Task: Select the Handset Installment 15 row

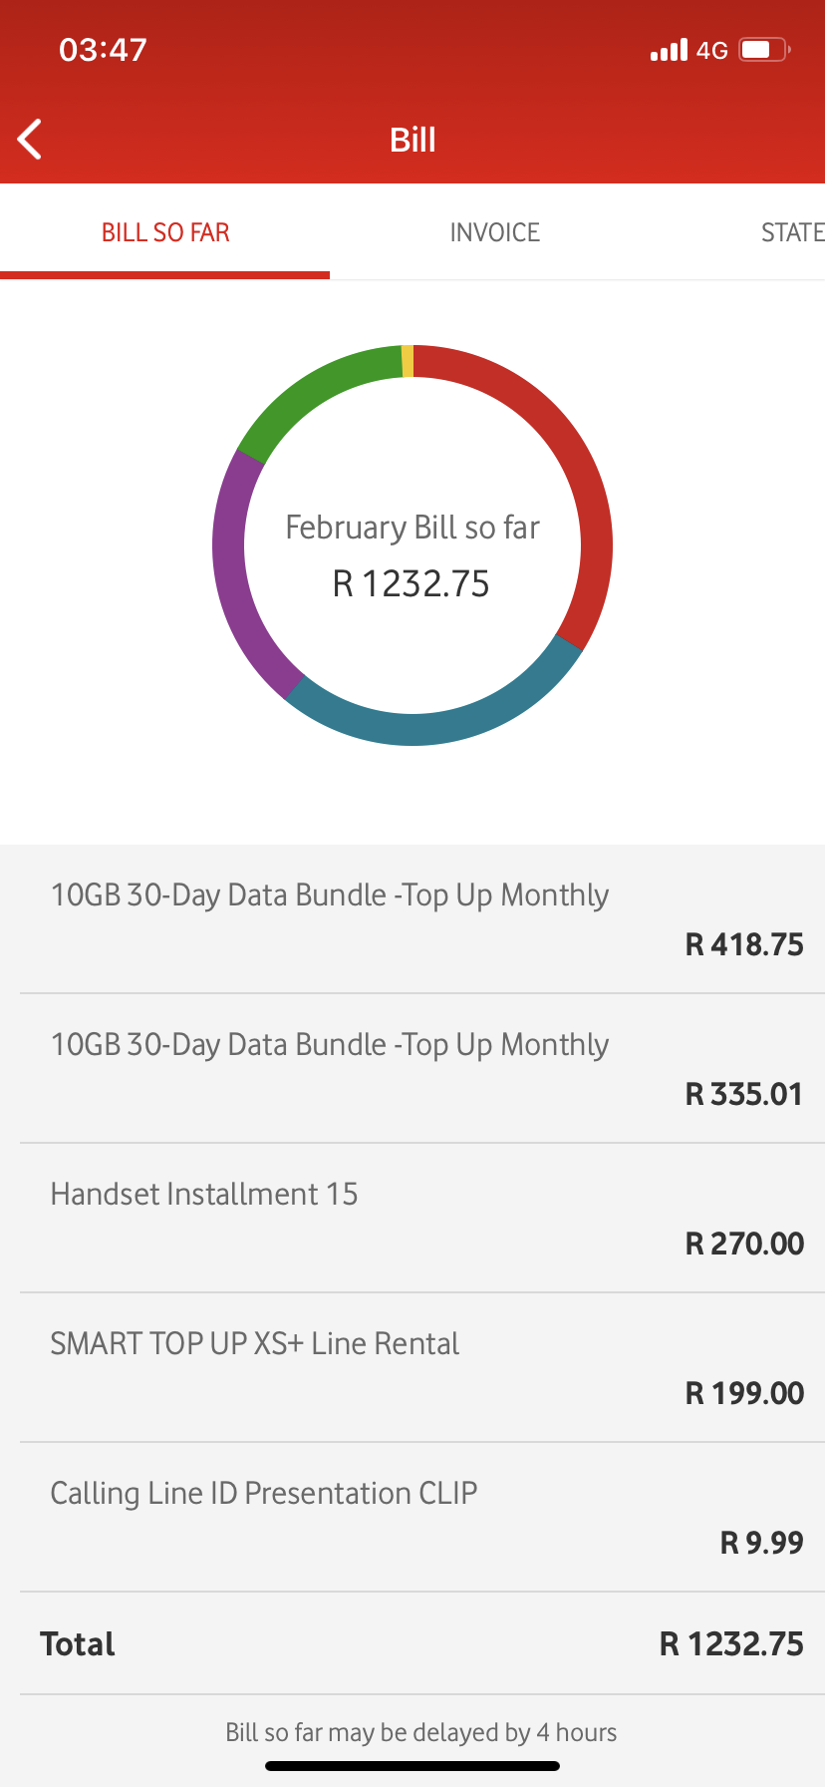Action: point(412,1219)
